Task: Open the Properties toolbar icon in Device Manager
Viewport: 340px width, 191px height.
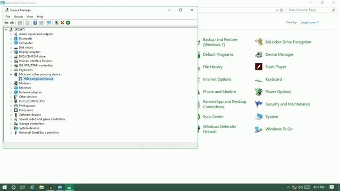Action: pyautogui.click(x=27, y=23)
